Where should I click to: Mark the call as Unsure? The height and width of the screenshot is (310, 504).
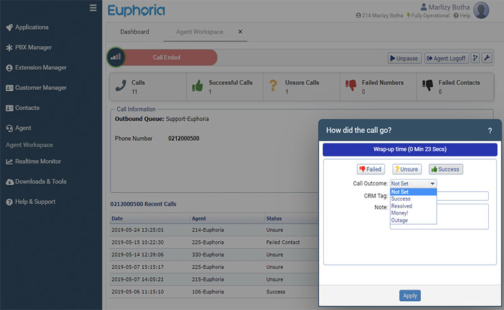(406, 169)
